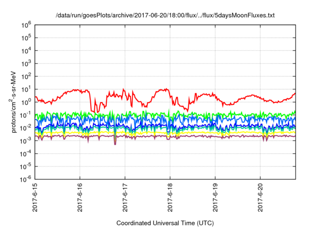Image resolution: width=326 pixels, height=228 pixels.
Task: Click the 10^3 y-axis tick label
Action: click(26, 64)
